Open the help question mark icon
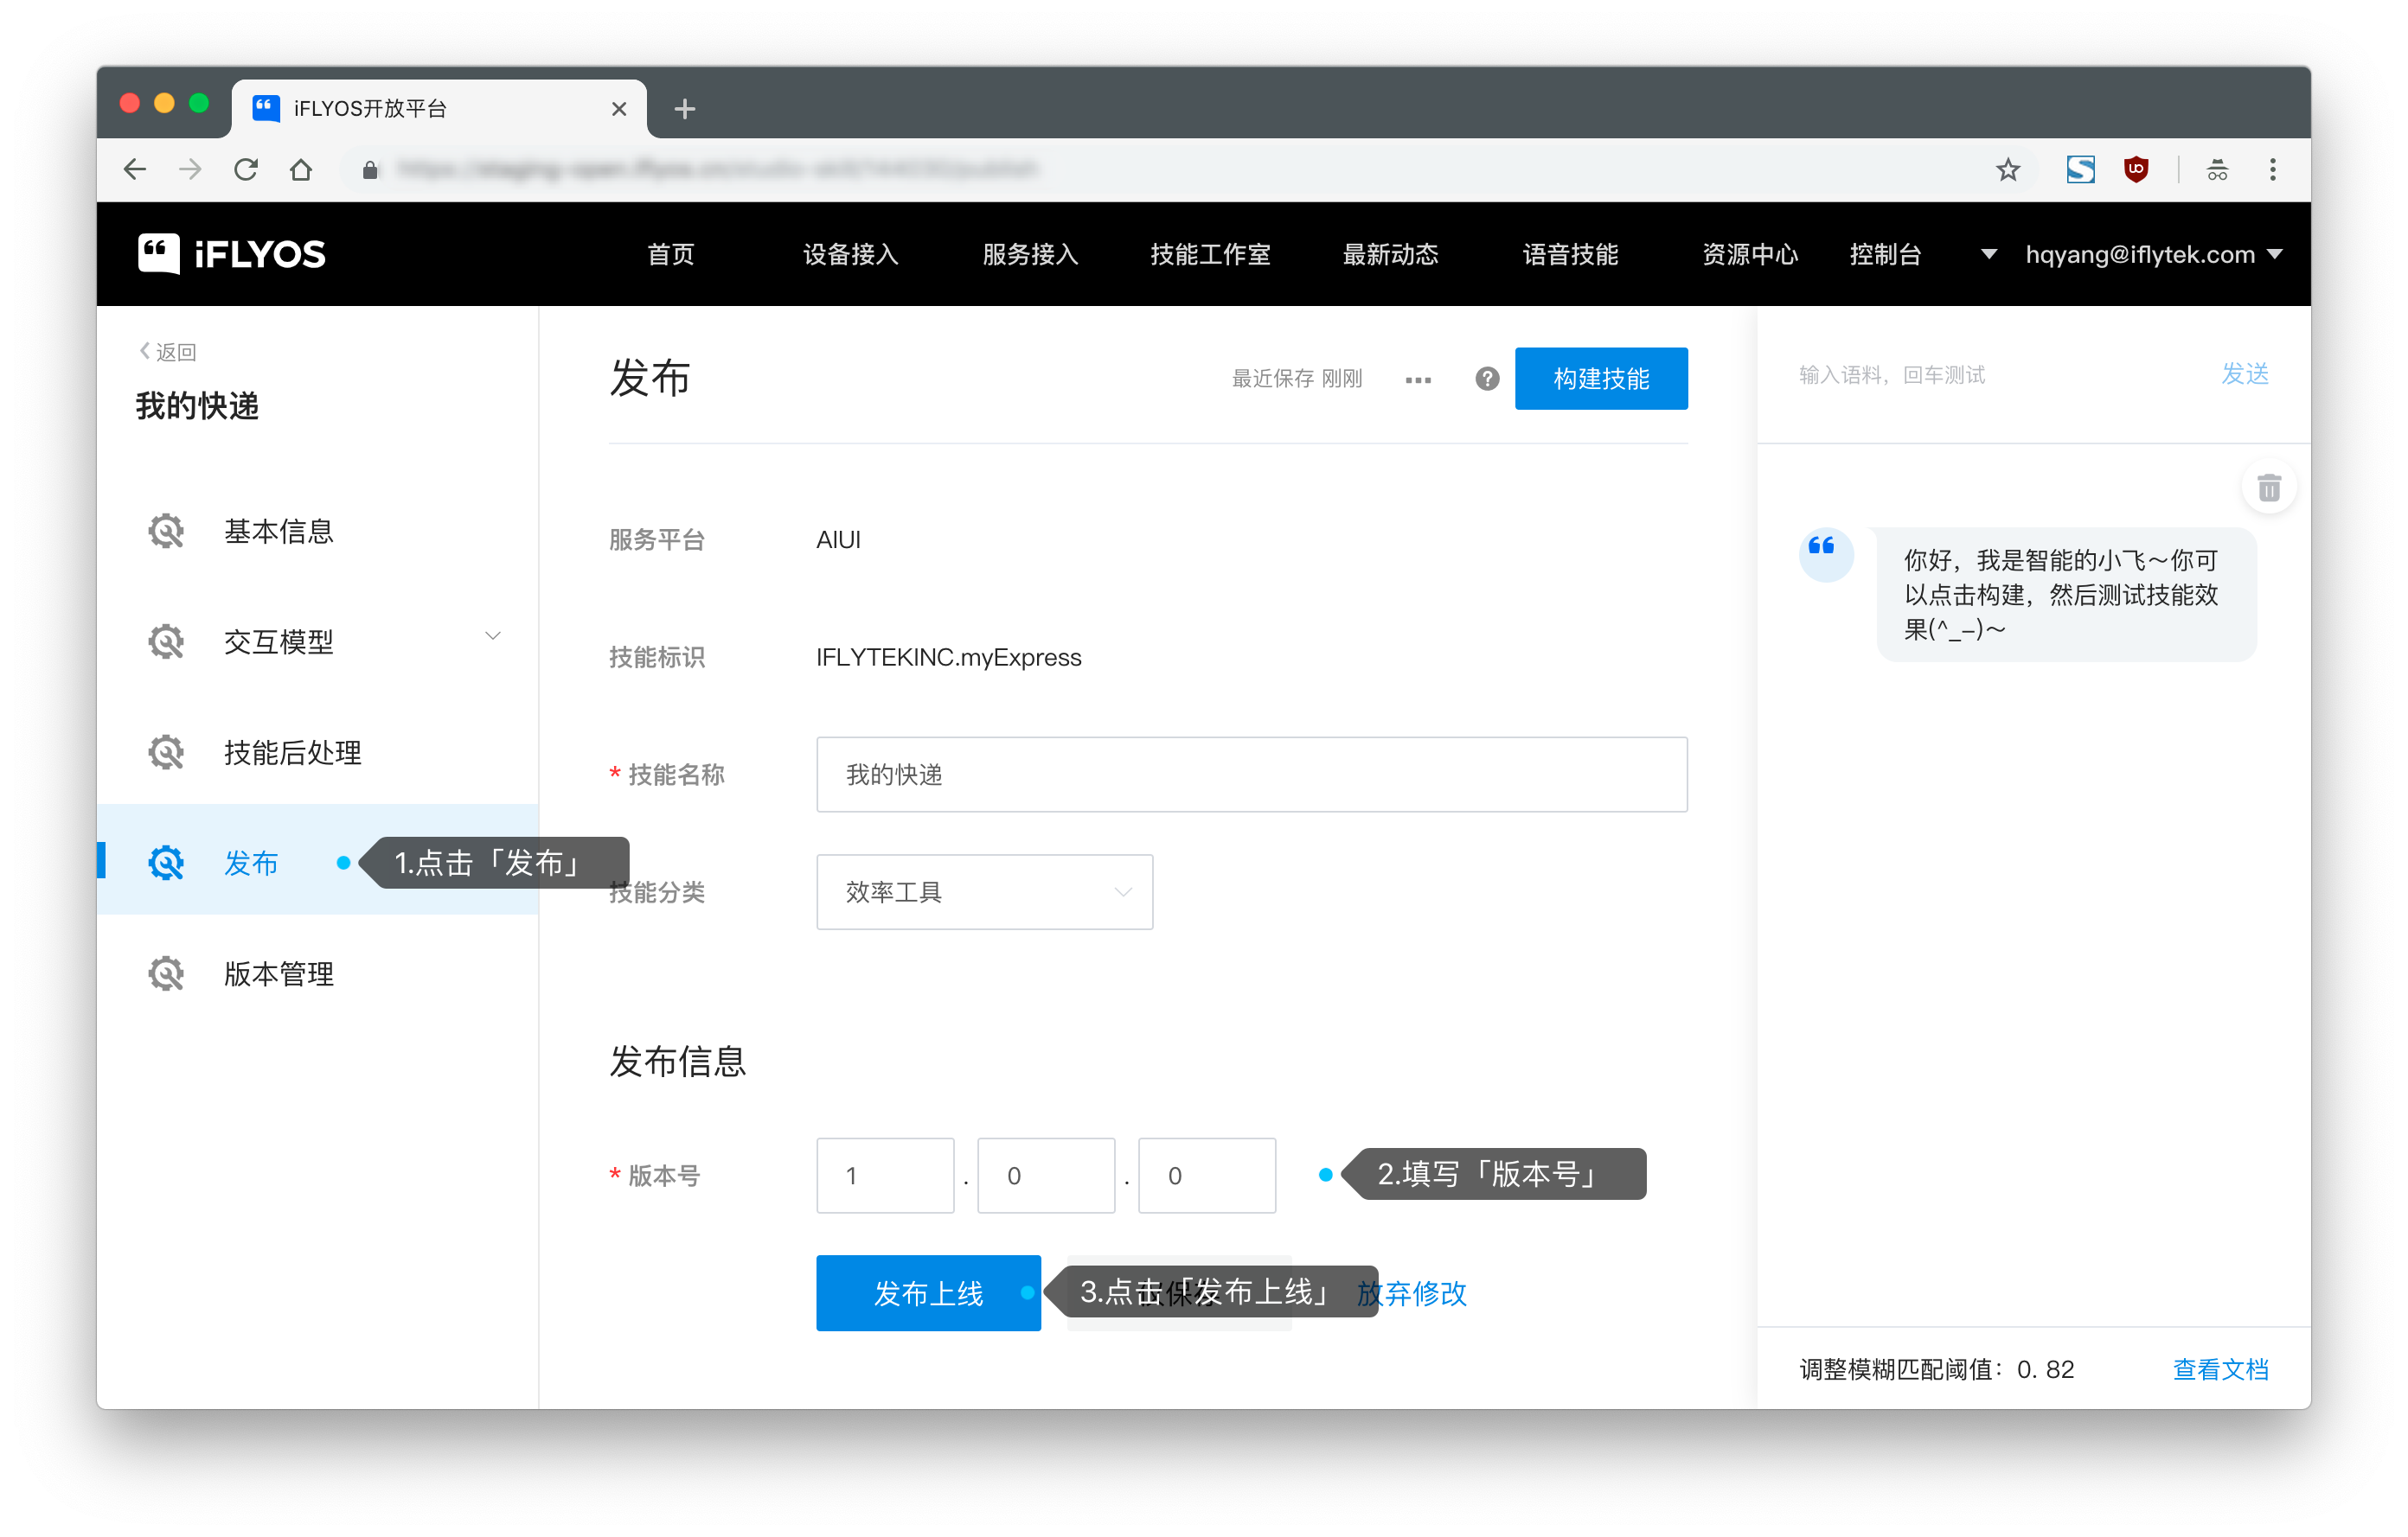The height and width of the screenshot is (1537, 2408). click(x=1487, y=379)
